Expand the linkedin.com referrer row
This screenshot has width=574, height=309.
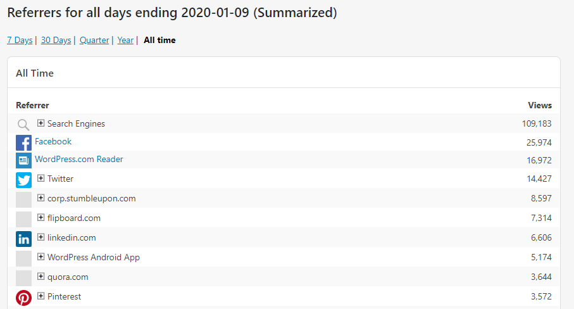41,237
